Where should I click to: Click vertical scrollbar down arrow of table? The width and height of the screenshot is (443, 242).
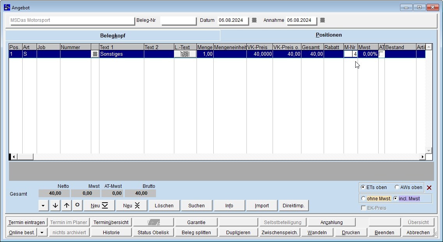(x=429, y=150)
